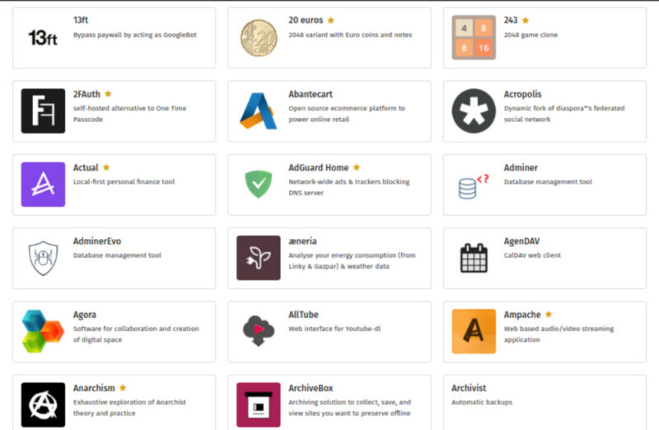Screen dimensions: 659x430
Task: Click the AgenDAV calendar icon
Action: (x=474, y=258)
